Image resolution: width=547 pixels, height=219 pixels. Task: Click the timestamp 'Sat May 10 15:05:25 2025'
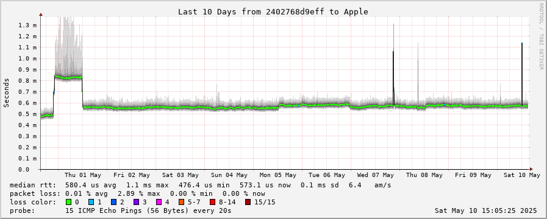tap(486, 210)
